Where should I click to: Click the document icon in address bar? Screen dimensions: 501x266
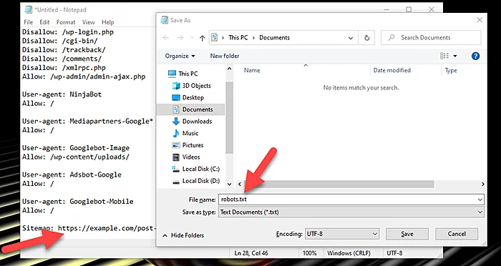tap(215, 38)
